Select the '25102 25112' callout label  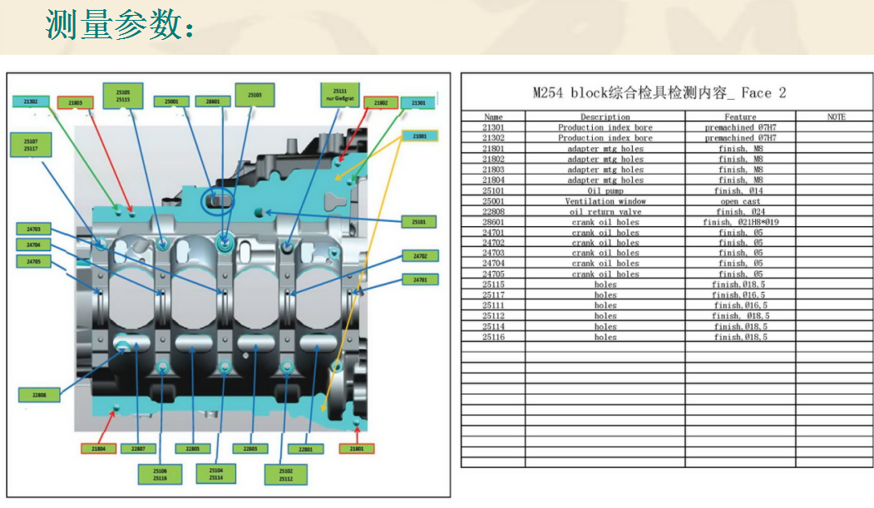click(x=286, y=474)
